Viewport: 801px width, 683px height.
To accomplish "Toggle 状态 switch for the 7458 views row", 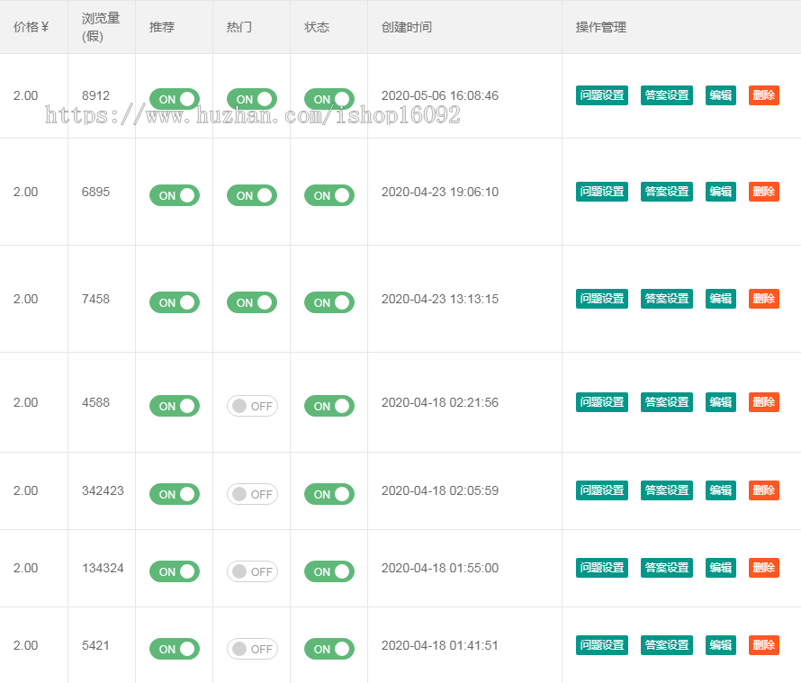I will 328,302.
